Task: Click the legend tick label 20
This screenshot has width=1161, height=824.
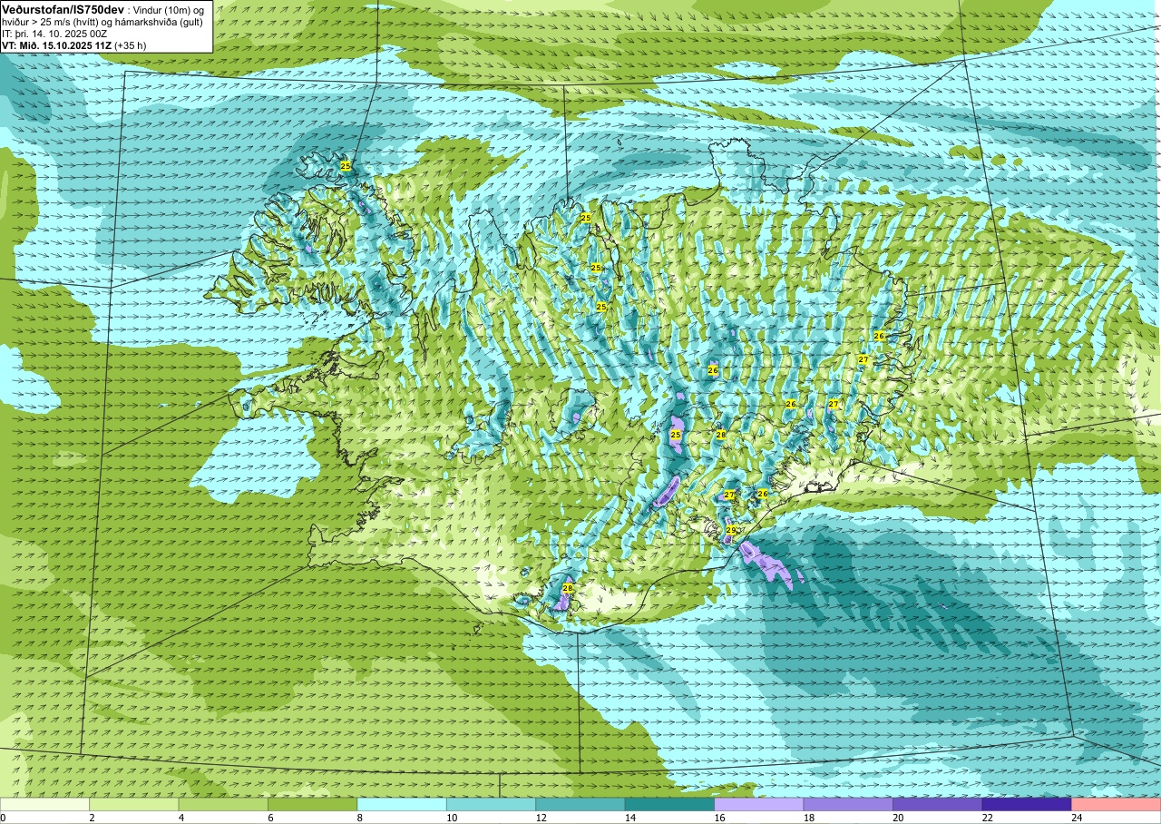Action: 899,818
